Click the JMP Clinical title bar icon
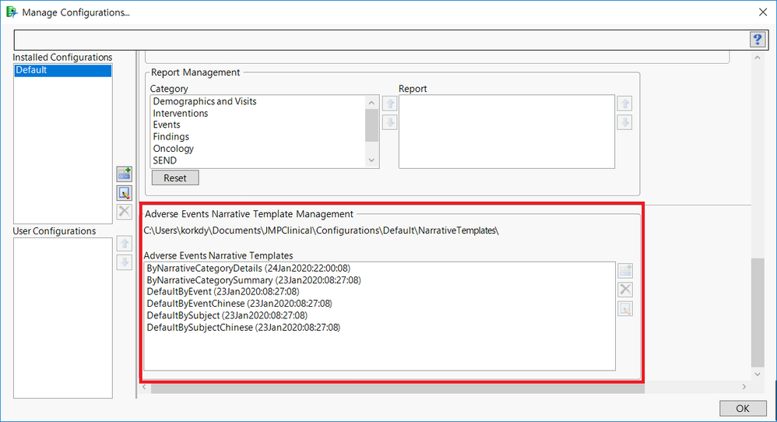The image size is (777, 422). [x=12, y=12]
